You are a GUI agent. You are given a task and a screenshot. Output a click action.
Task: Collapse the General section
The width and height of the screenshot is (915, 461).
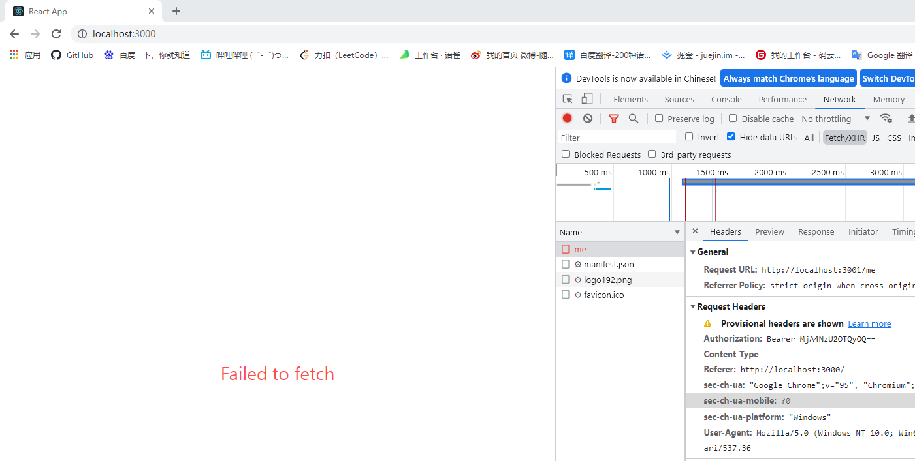pos(693,252)
